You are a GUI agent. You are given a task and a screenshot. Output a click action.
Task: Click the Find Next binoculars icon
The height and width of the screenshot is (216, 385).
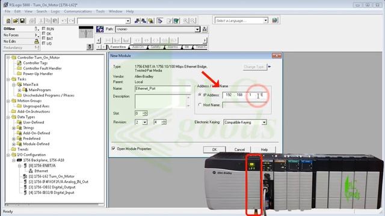144,21
